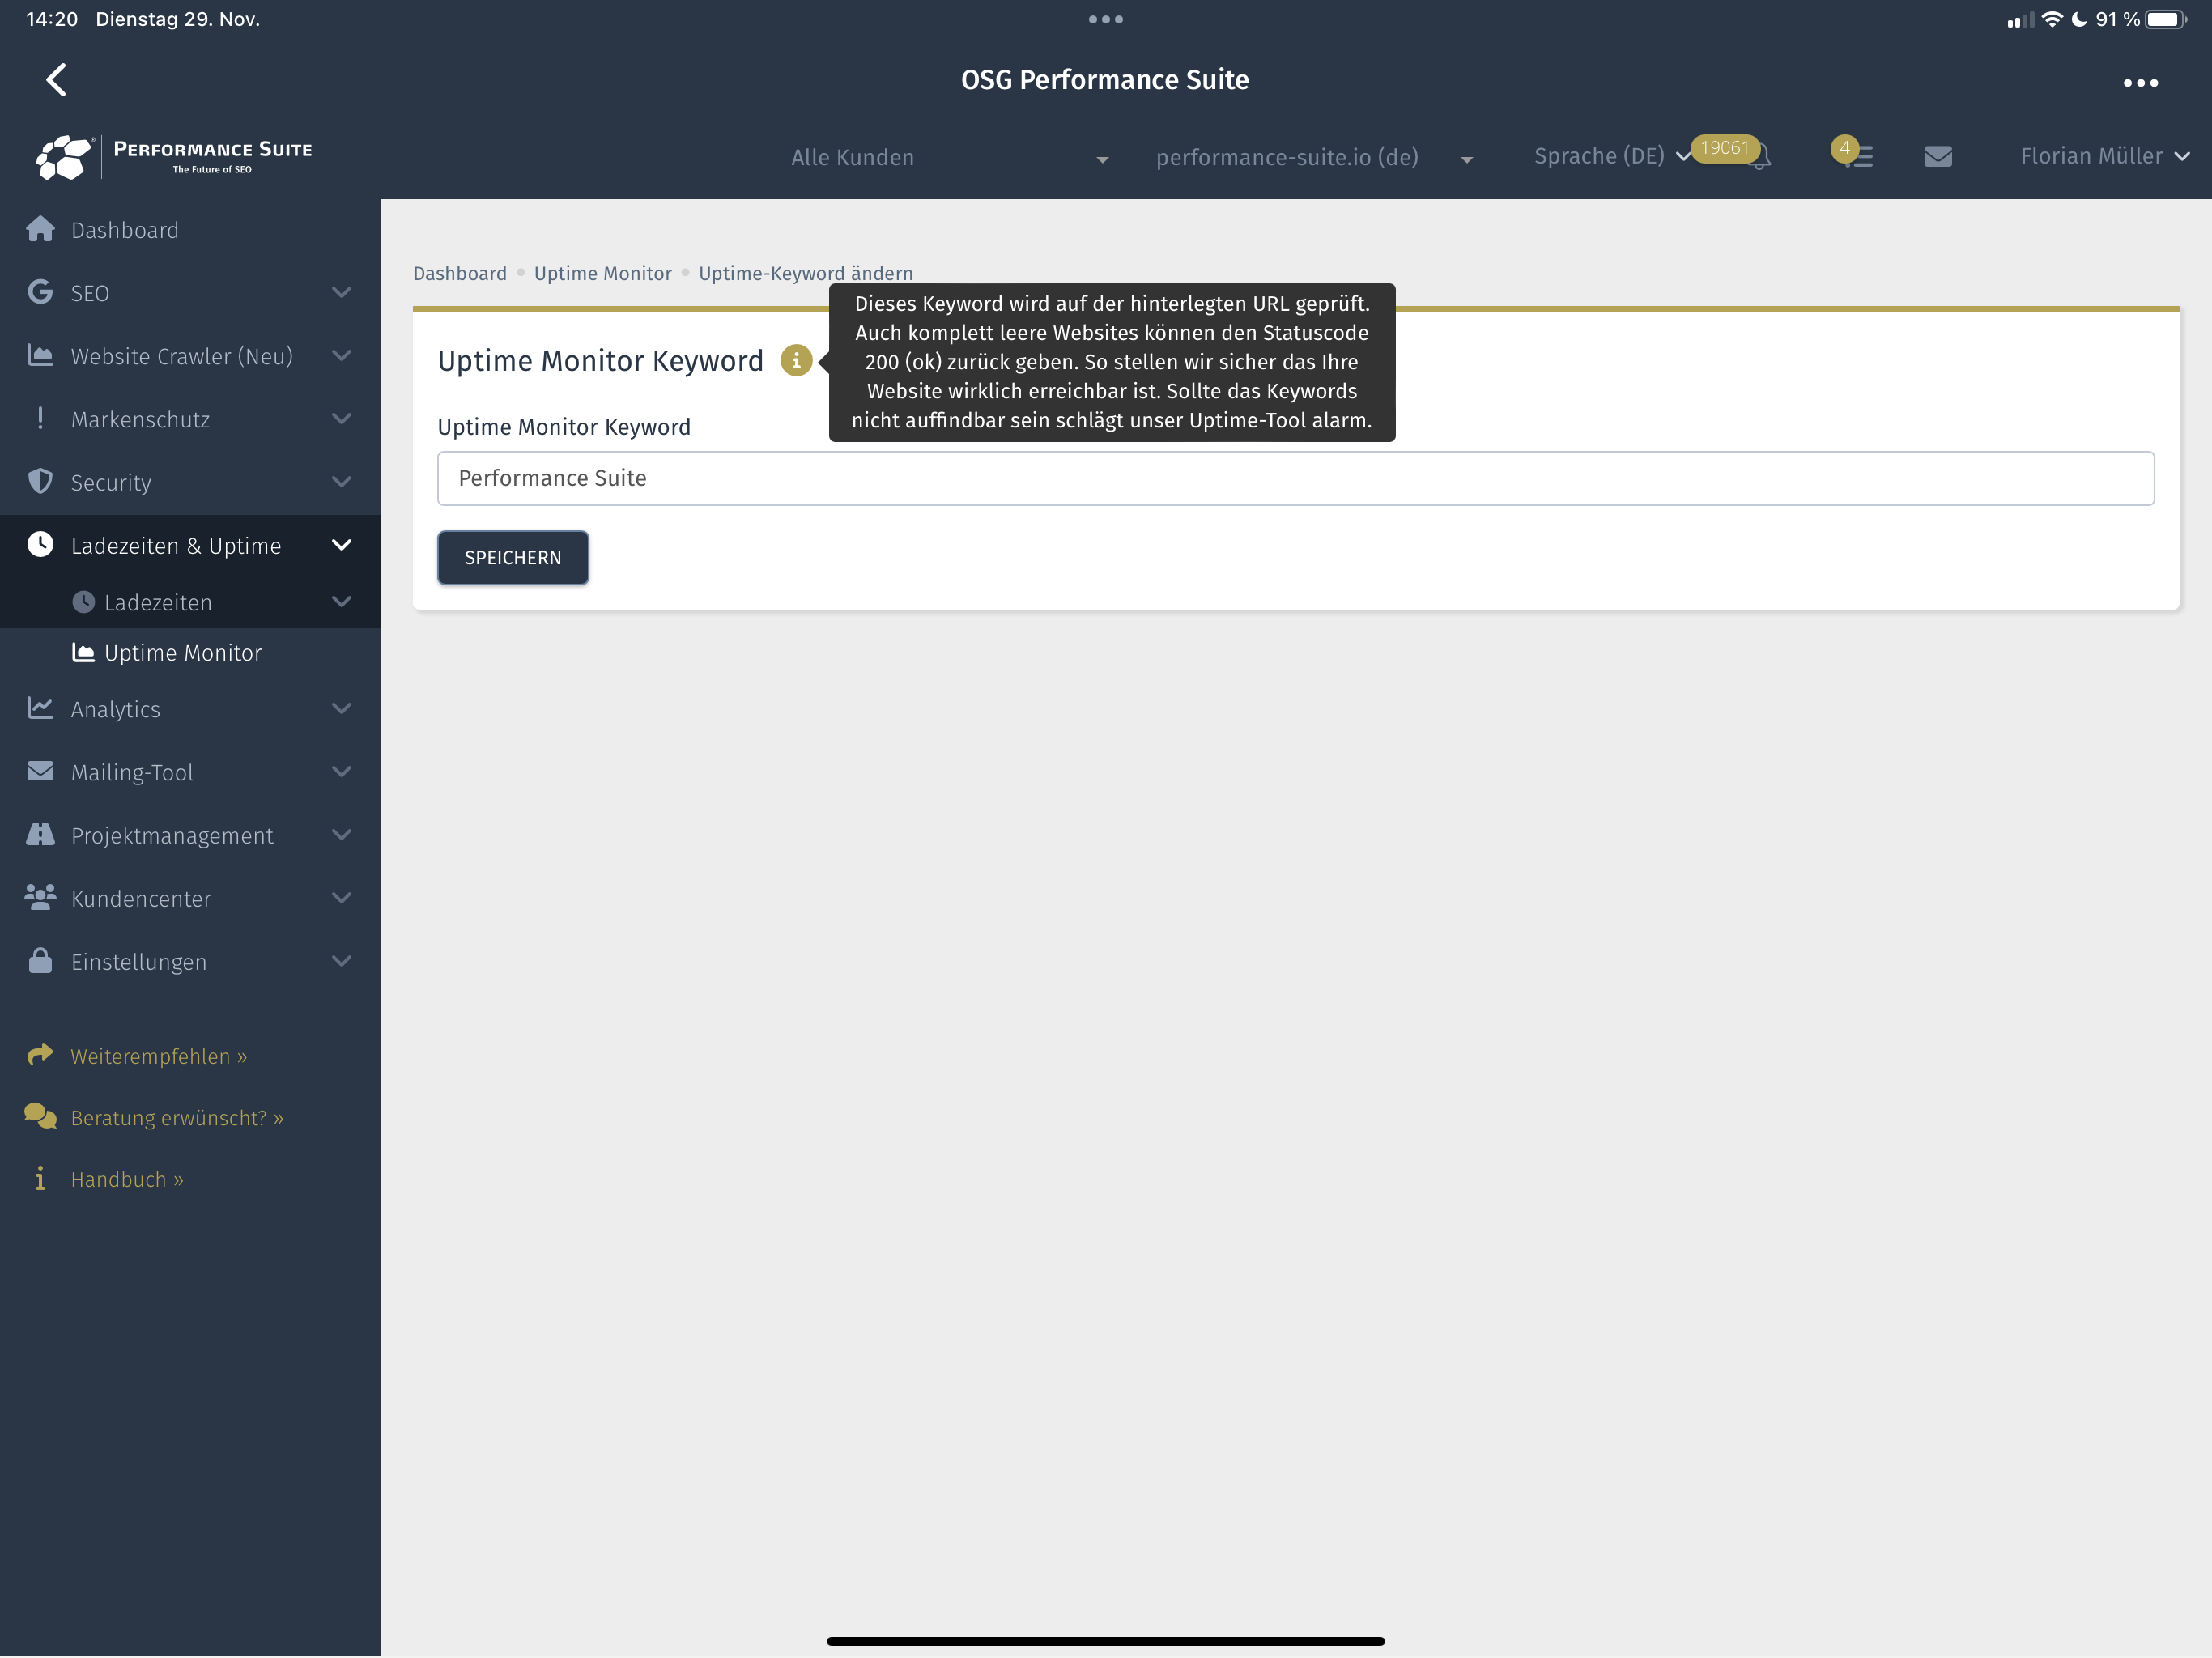Tap the Wi-Fi icon in status bar
Image resolution: width=2212 pixels, height=1658 pixels.
pos(2052,19)
